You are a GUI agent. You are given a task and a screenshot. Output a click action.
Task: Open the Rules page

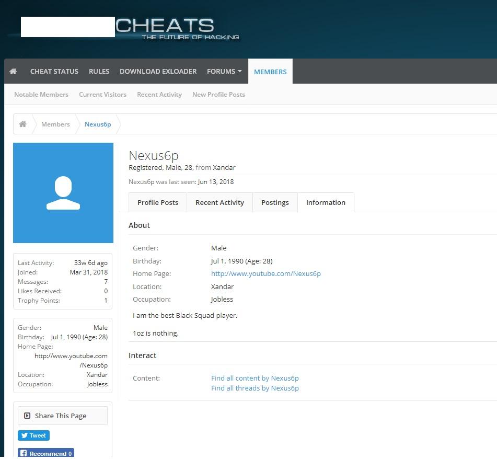coord(99,72)
